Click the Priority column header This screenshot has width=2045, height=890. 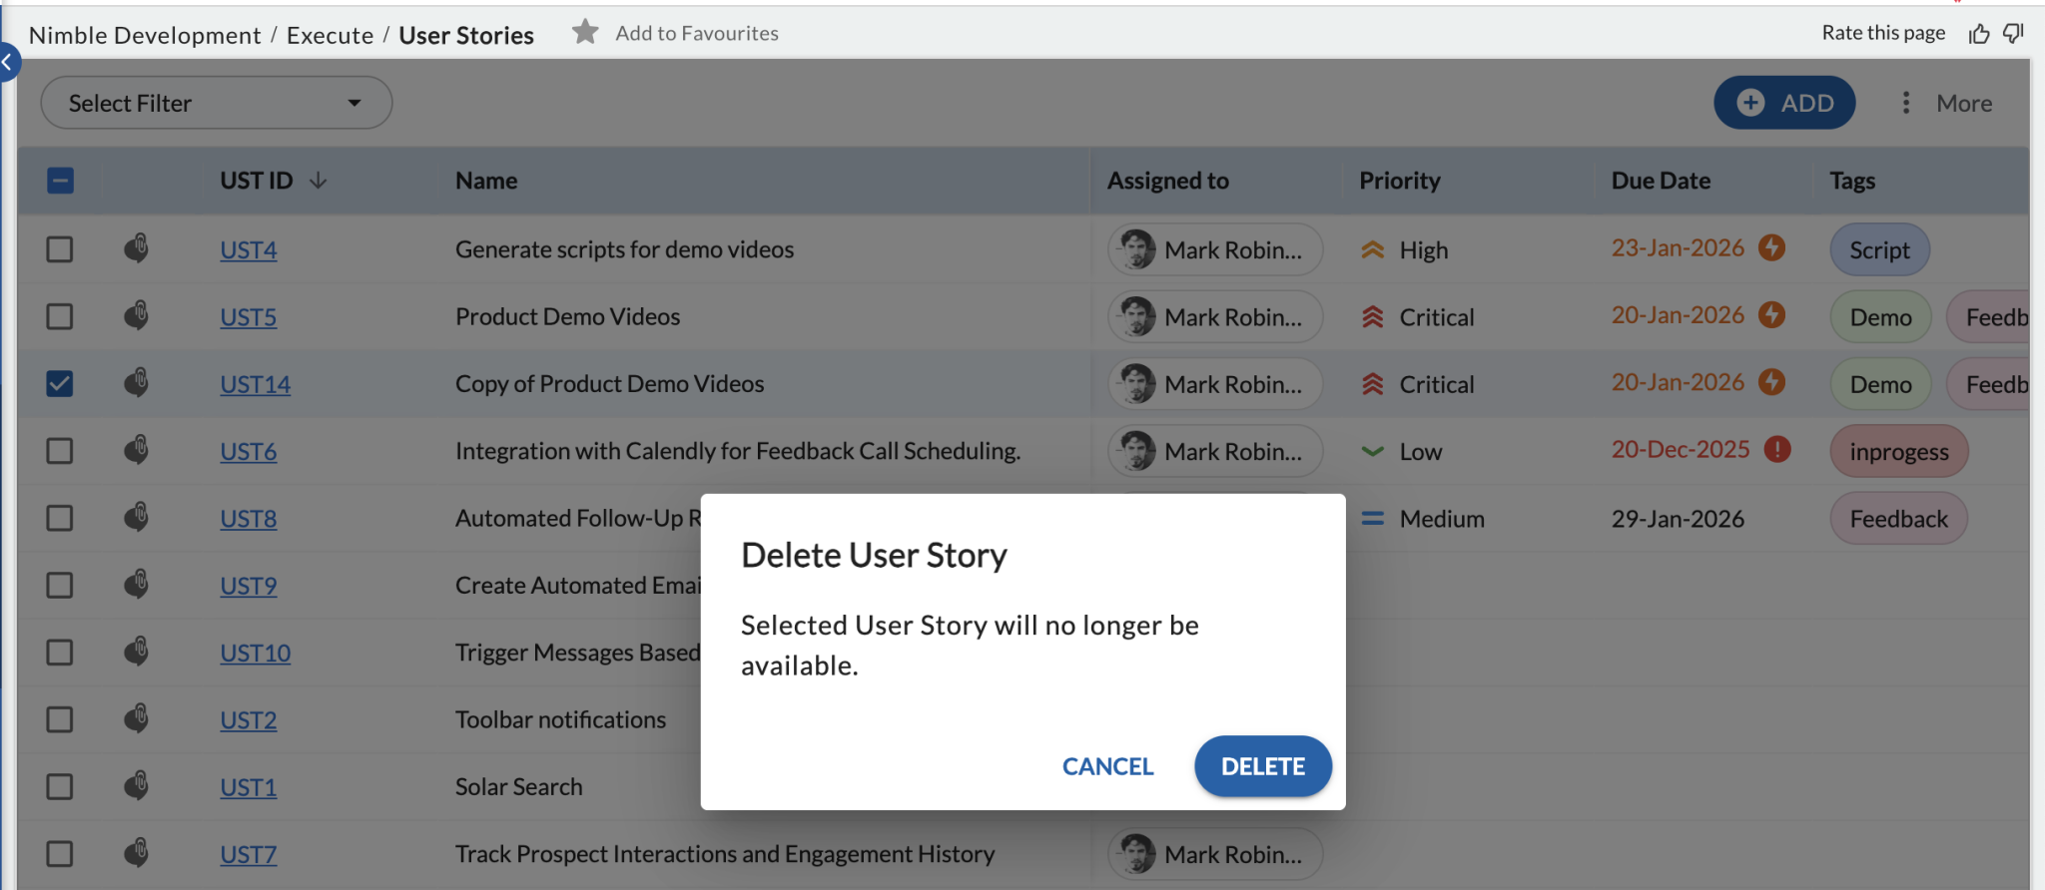coord(1399,181)
